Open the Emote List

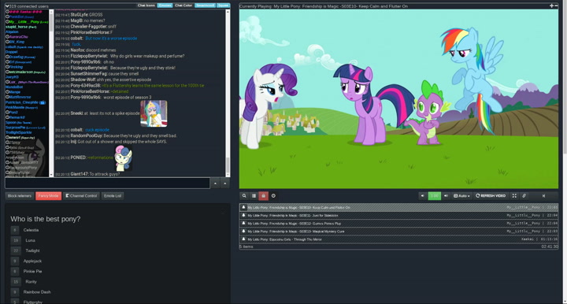coord(113,196)
